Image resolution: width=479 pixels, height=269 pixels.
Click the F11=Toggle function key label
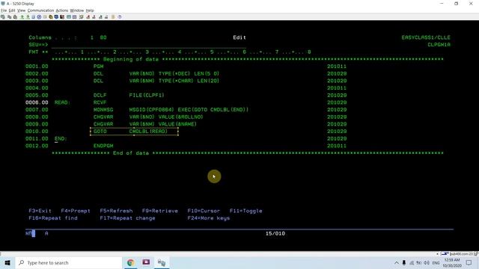pyautogui.click(x=245, y=211)
